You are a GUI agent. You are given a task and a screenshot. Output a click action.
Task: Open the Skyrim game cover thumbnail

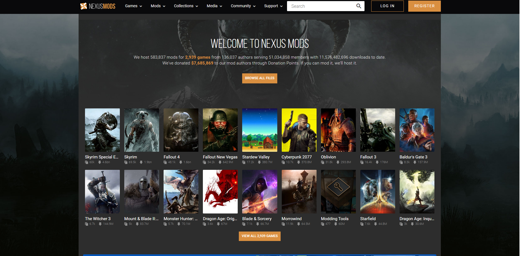coord(142,130)
